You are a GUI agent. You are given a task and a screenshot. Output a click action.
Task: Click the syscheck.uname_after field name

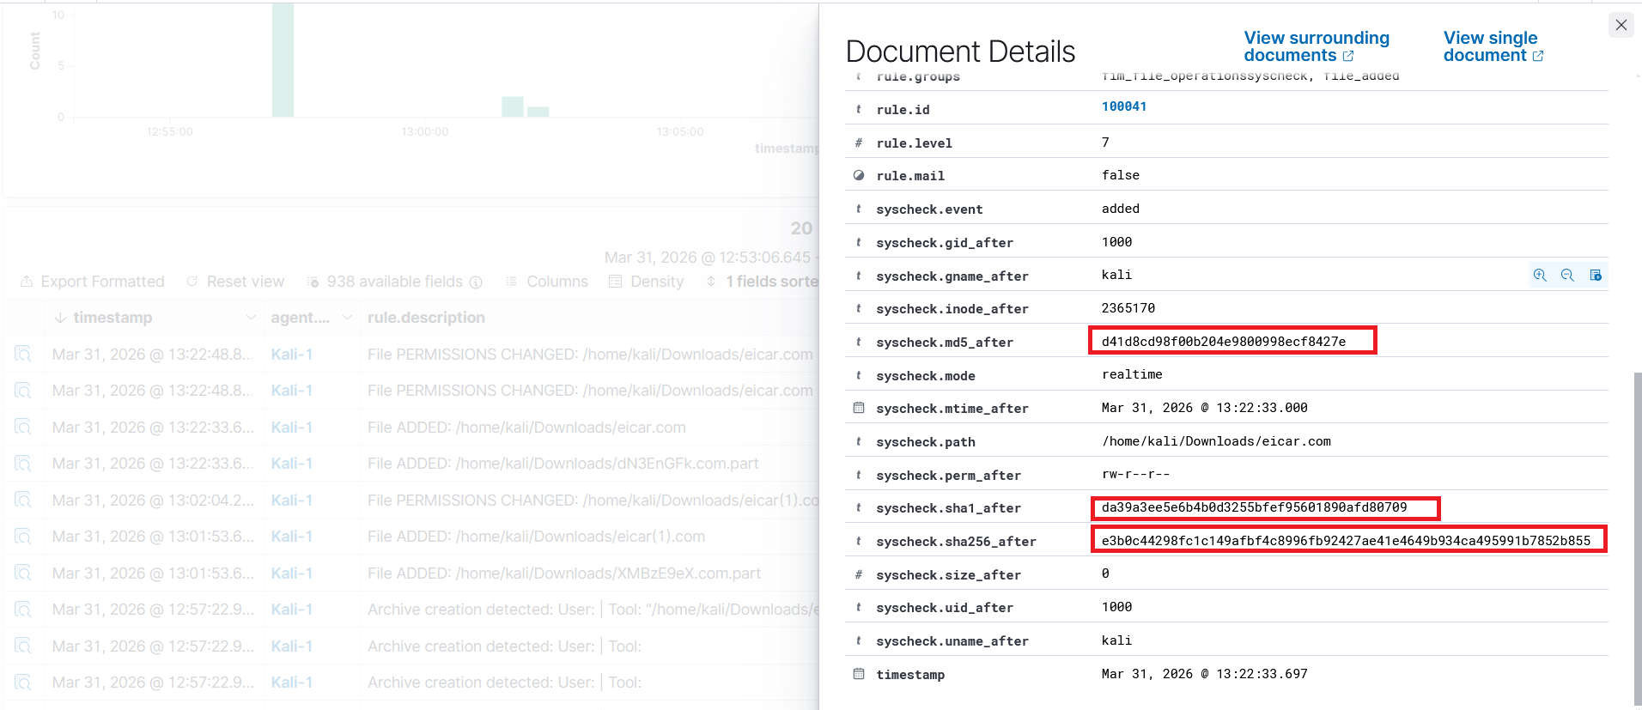[952, 641]
